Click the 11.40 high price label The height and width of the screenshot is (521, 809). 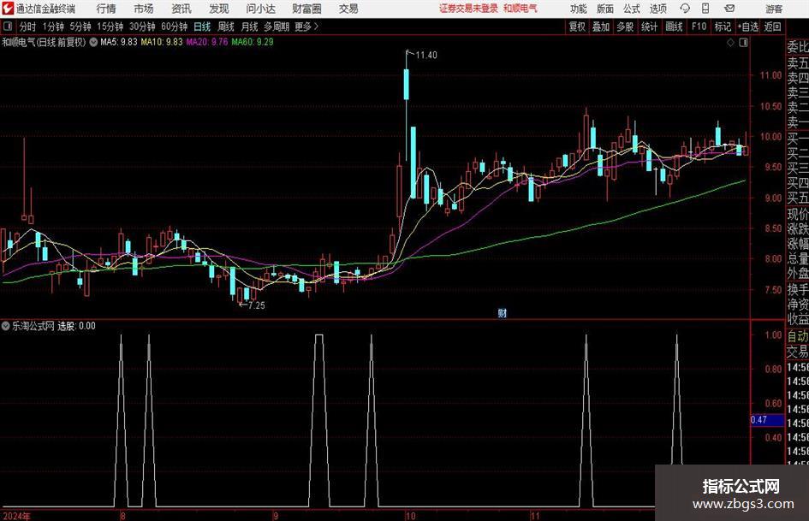point(426,56)
